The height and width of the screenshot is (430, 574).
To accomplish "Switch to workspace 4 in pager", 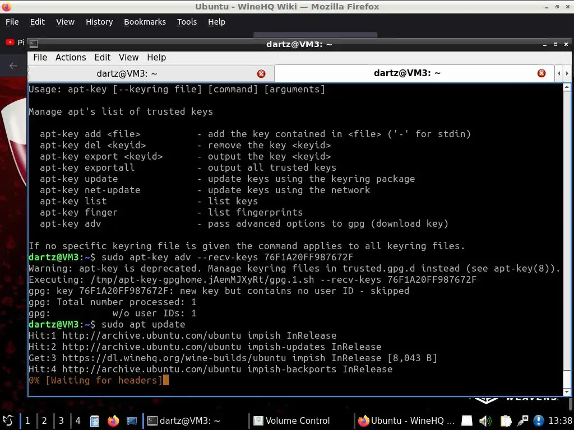I will (x=78, y=420).
